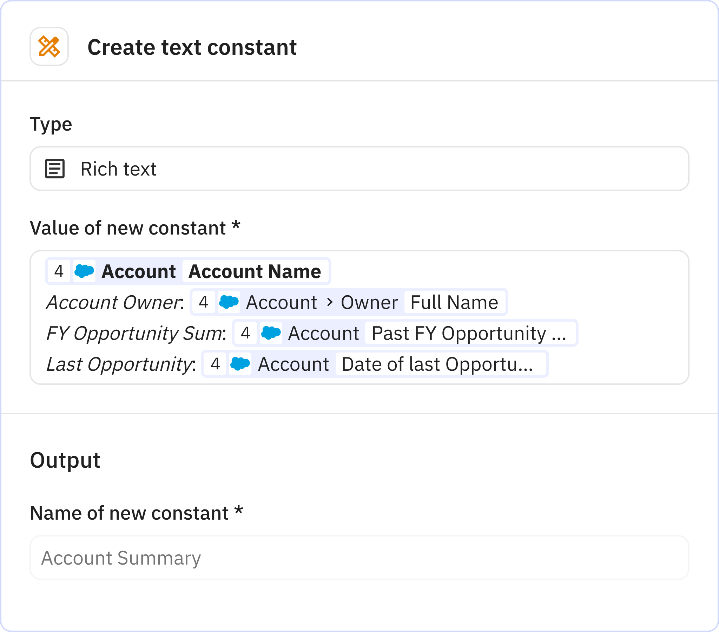Select the Account Owner Full Name pill

pos(349,302)
